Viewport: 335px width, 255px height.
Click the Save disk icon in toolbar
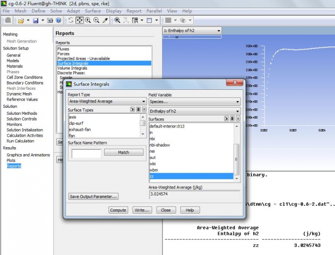35,20
